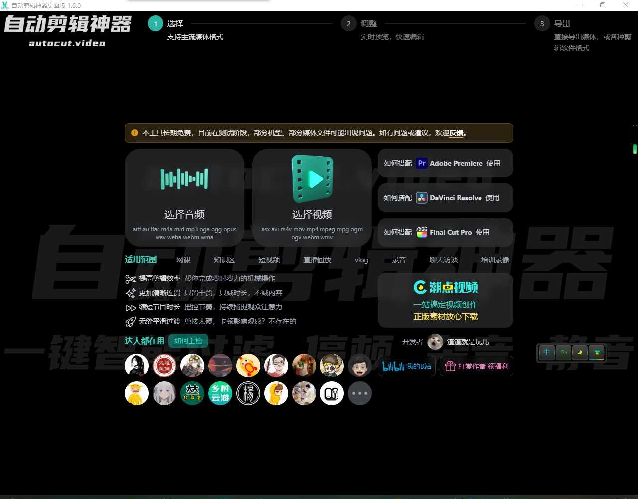Click the shirt skin icon in the IME bar

point(597,352)
